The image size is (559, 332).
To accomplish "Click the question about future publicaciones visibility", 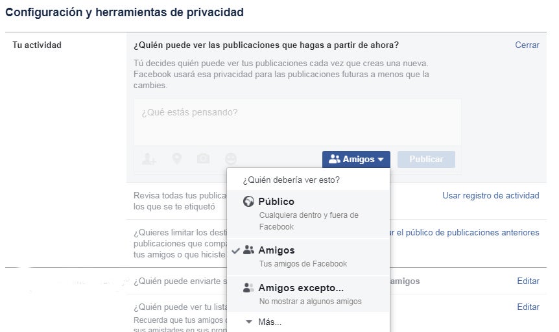I will coord(266,45).
